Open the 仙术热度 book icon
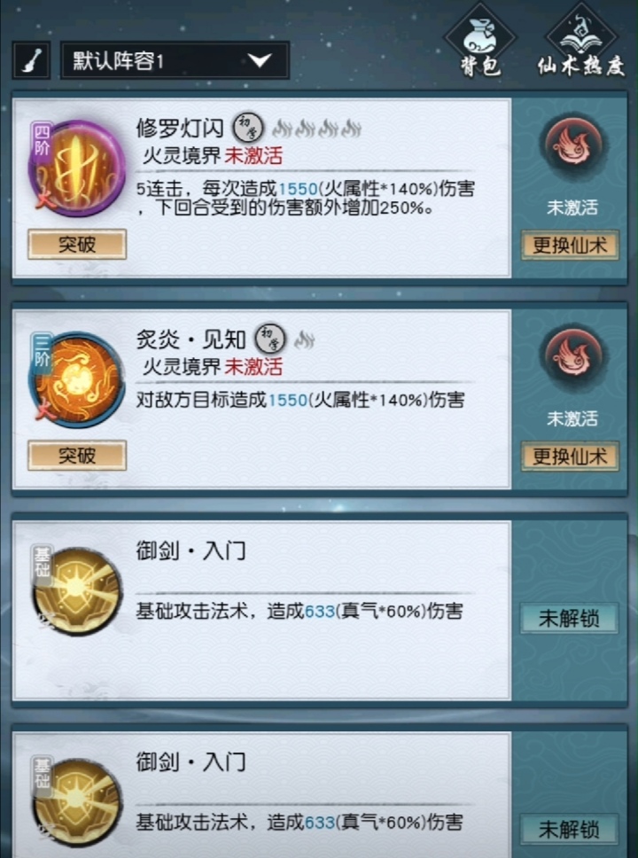638x858 pixels. click(581, 41)
